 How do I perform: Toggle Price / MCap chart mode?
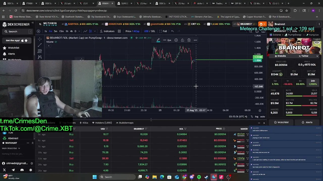pyautogui.click(x=132, y=31)
